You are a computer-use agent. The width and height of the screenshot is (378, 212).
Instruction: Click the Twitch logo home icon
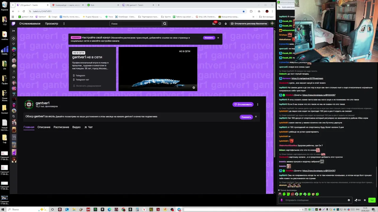click(x=13, y=24)
